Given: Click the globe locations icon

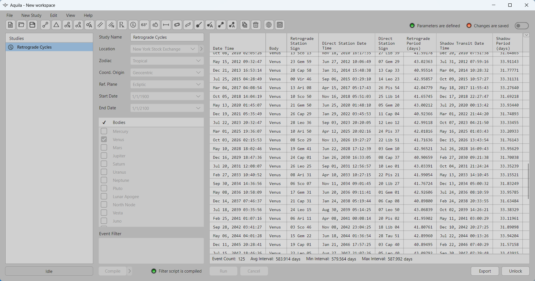Looking at the screenshot, I should 269,25.
